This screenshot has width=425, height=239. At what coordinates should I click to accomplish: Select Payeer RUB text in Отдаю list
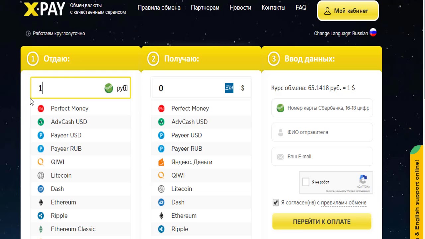(x=66, y=149)
